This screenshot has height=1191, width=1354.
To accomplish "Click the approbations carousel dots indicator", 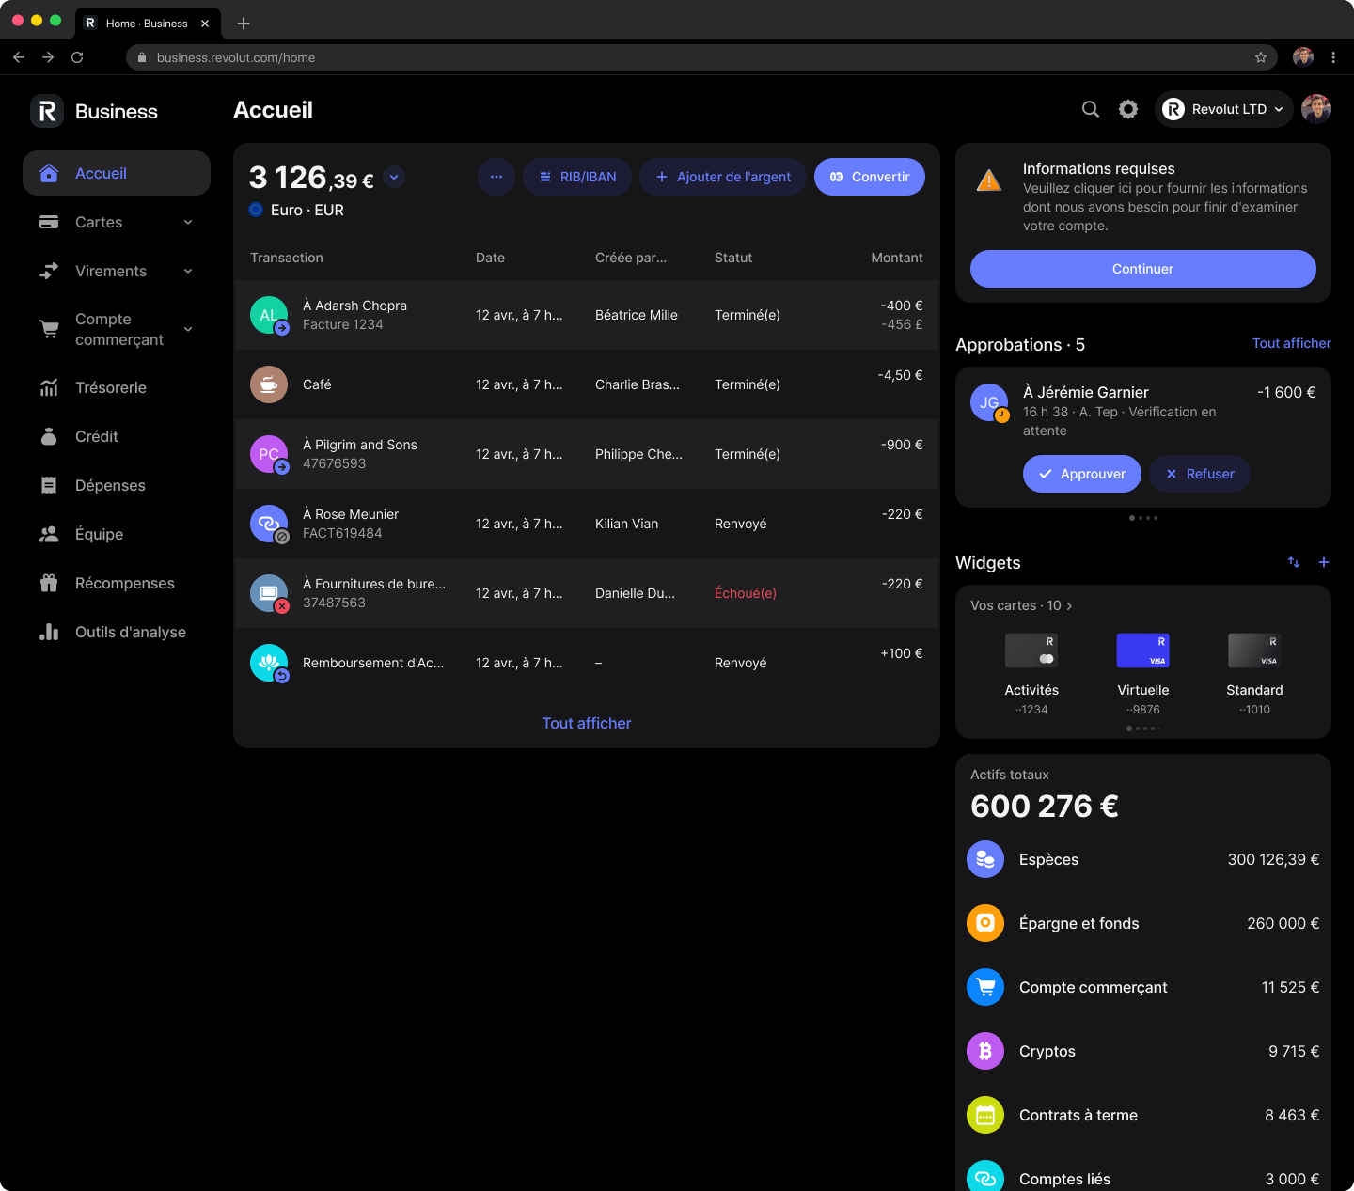I will pyautogui.click(x=1143, y=517).
